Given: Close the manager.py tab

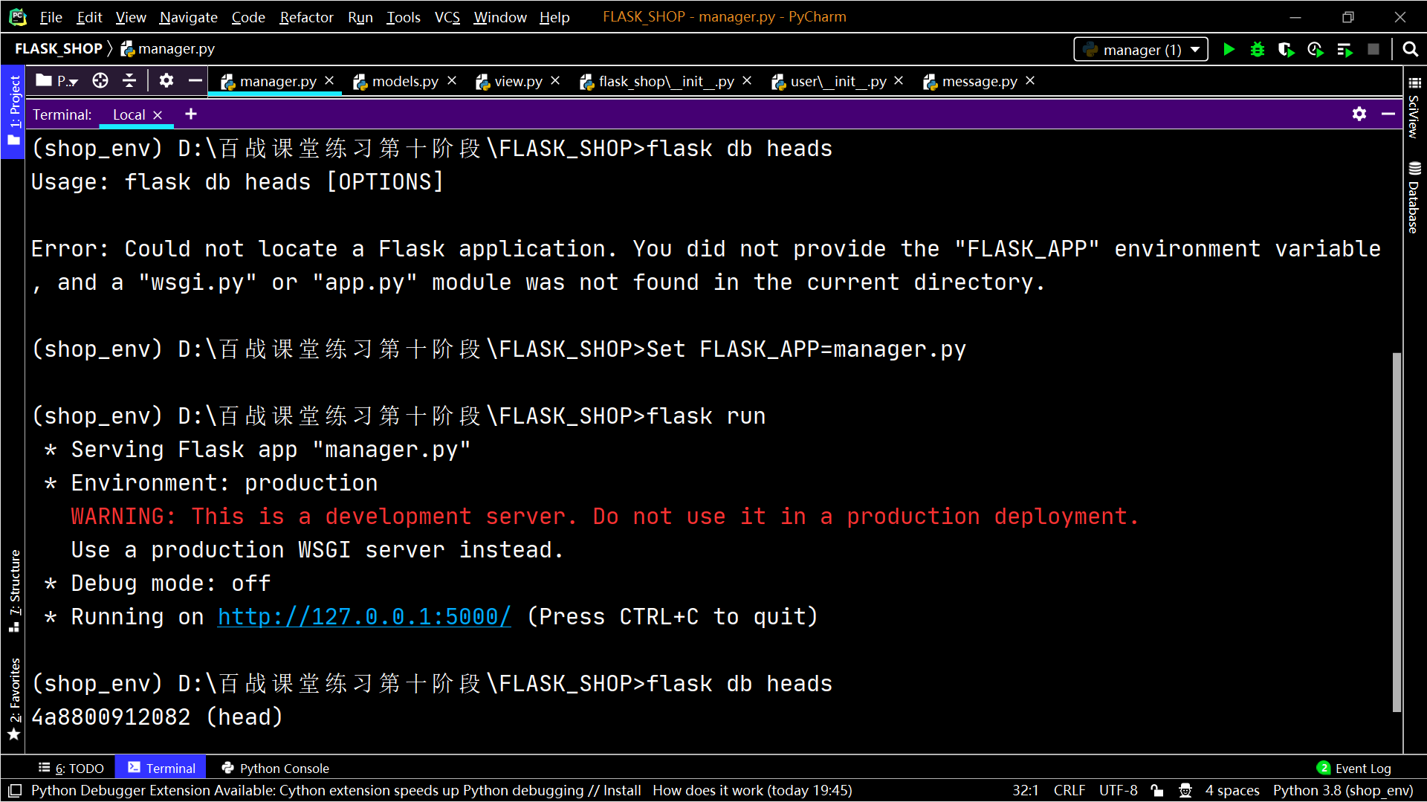Looking at the screenshot, I should [329, 80].
